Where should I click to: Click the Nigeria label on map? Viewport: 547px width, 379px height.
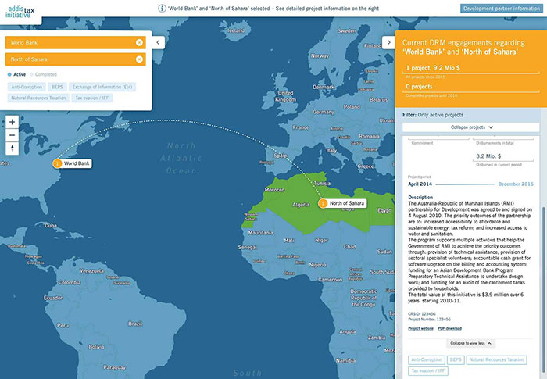point(317,265)
